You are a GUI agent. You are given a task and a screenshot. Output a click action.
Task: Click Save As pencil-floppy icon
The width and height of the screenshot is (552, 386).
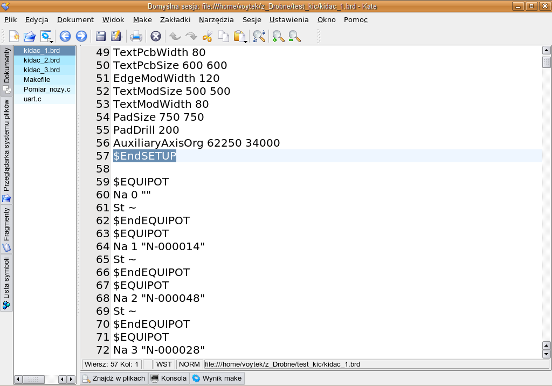(x=116, y=36)
